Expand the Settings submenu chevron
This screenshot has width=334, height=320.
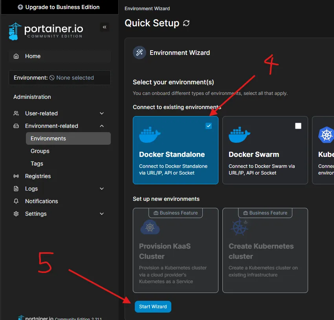tap(102, 214)
